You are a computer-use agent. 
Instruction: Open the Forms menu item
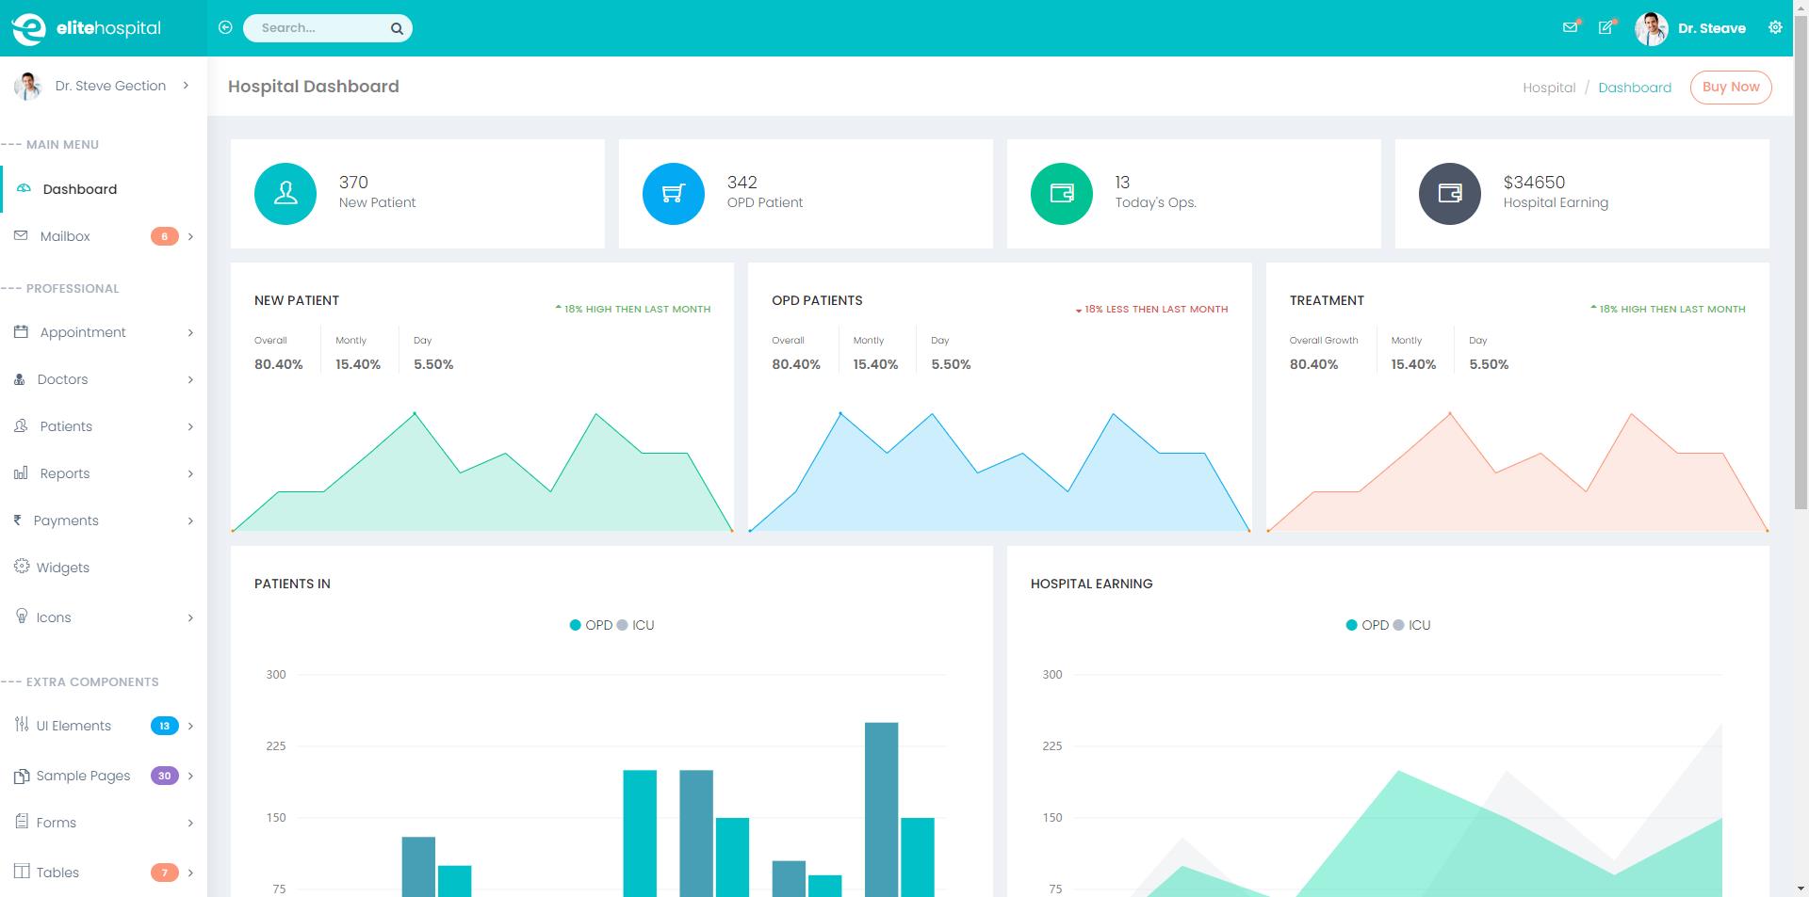(104, 823)
